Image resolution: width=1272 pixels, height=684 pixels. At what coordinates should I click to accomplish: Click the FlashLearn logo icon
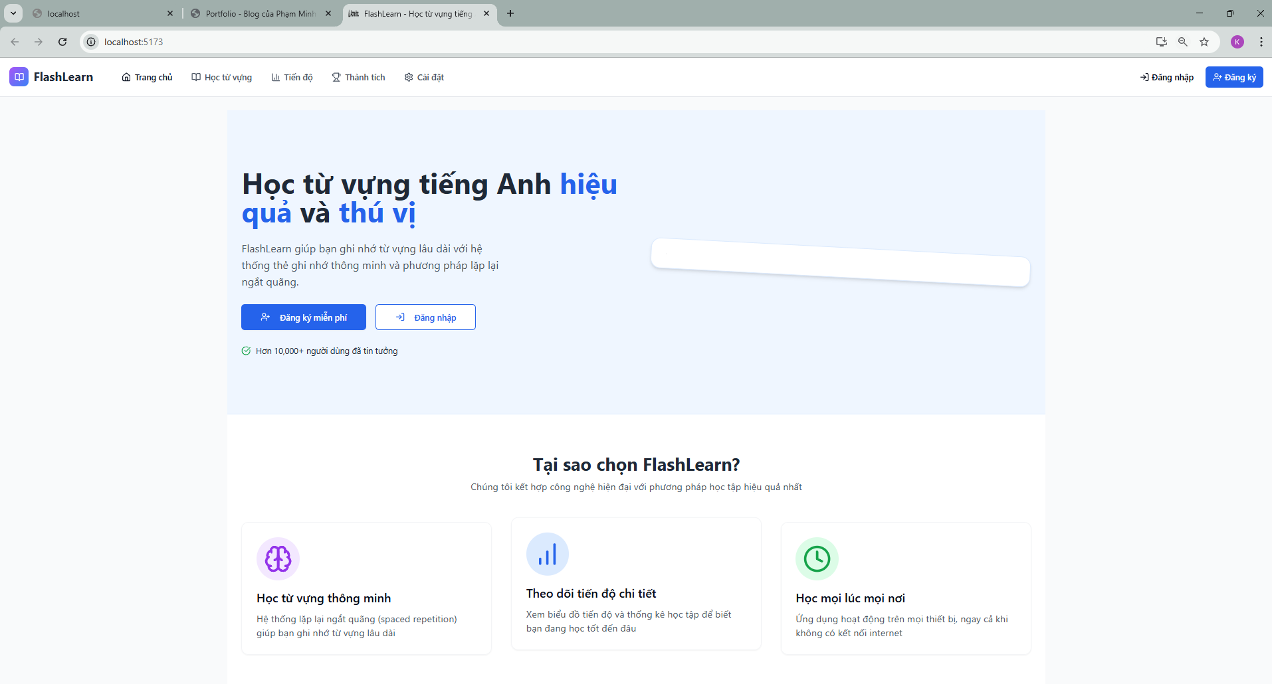pos(19,77)
